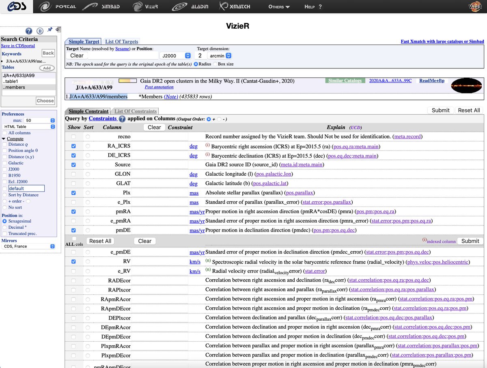Uncheck Show for the RV column
This screenshot has height=368, width=487.
pyautogui.click(x=73, y=262)
